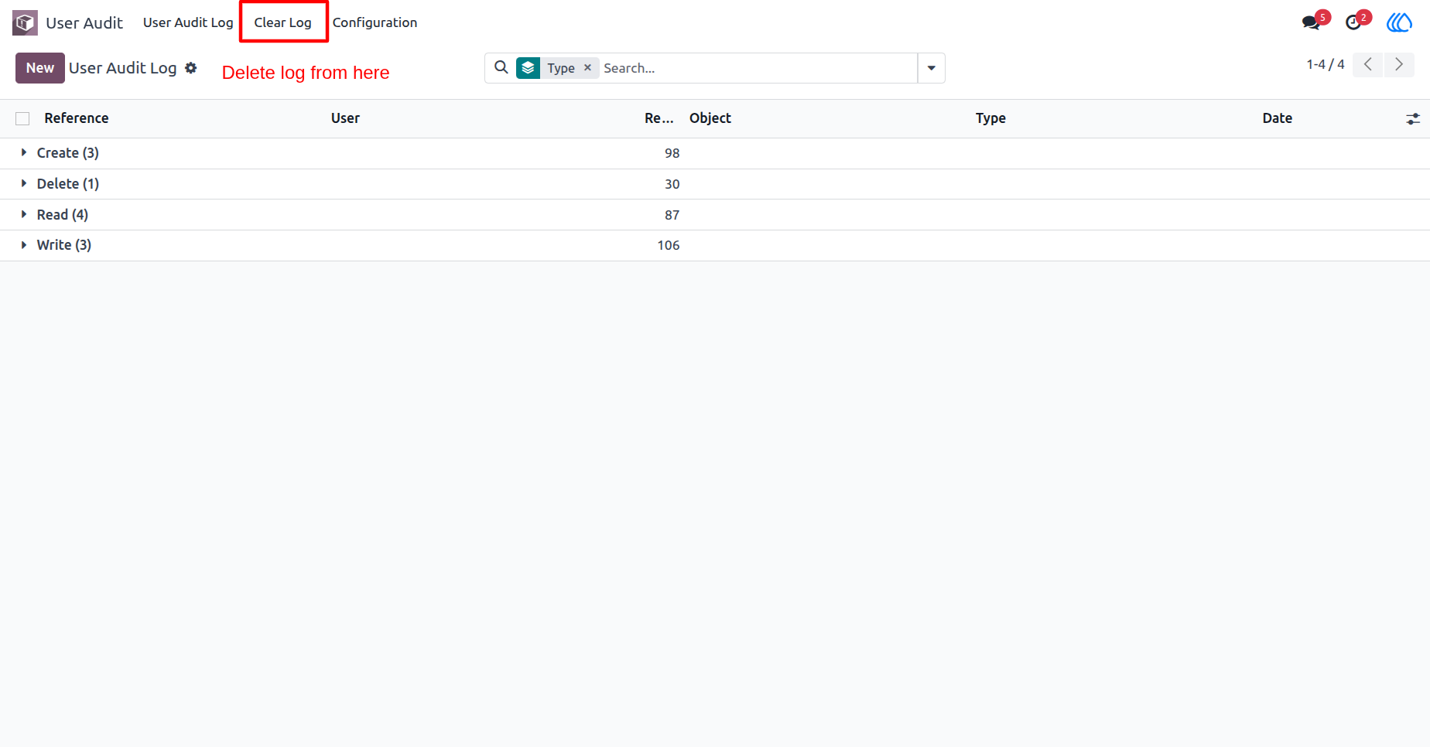Open the Configuration menu
Image resolution: width=1430 pixels, height=747 pixels.
pyautogui.click(x=375, y=22)
